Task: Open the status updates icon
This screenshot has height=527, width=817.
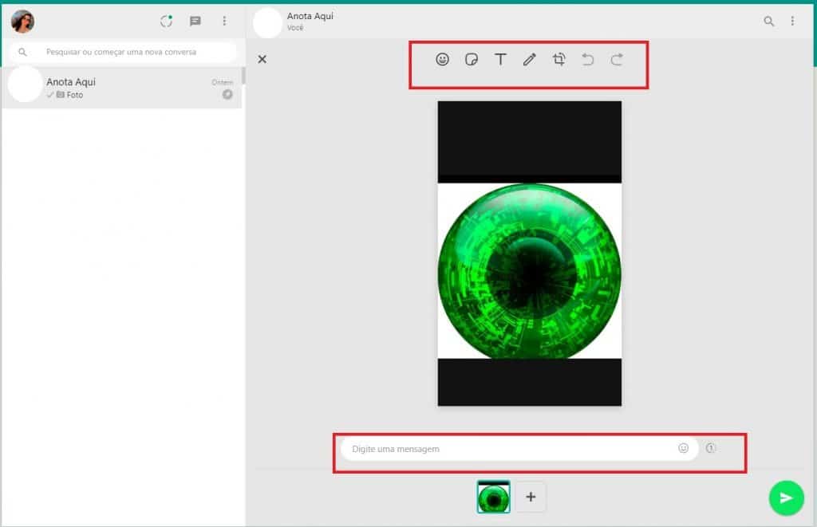Action: pos(166,22)
